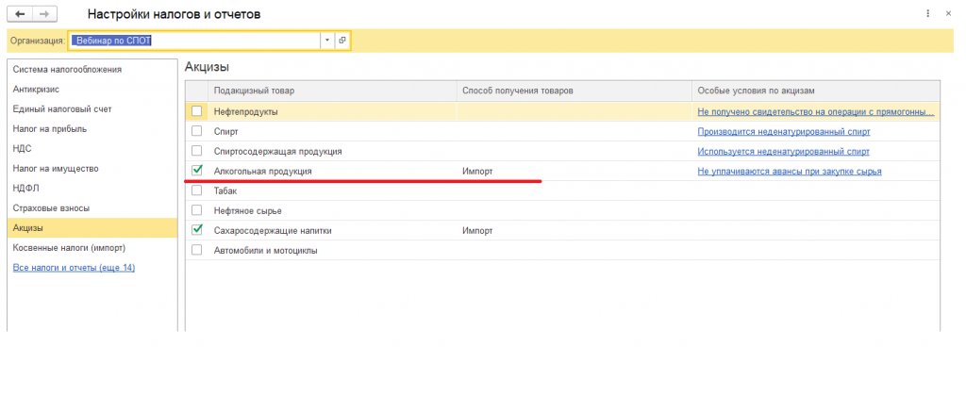The width and height of the screenshot is (966, 397).
Task: Check the Спирт checkbox
Action: 196,131
